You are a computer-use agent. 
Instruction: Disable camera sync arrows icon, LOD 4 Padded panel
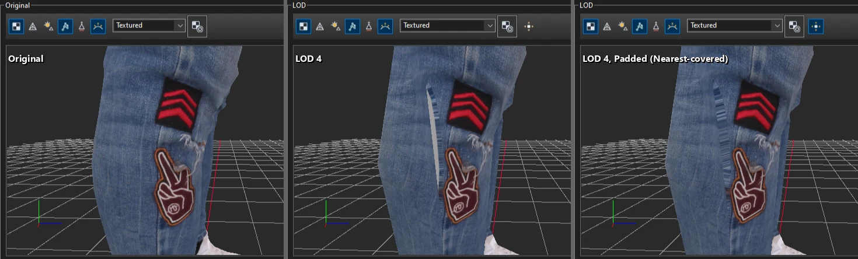coord(816,26)
